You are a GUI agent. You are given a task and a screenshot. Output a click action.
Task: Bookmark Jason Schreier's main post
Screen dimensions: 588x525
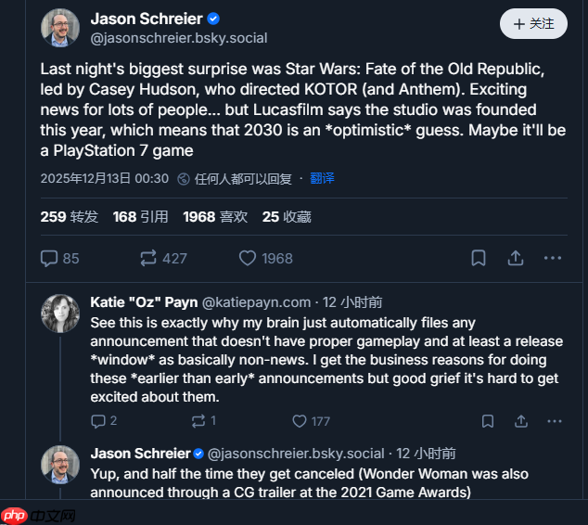point(478,258)
